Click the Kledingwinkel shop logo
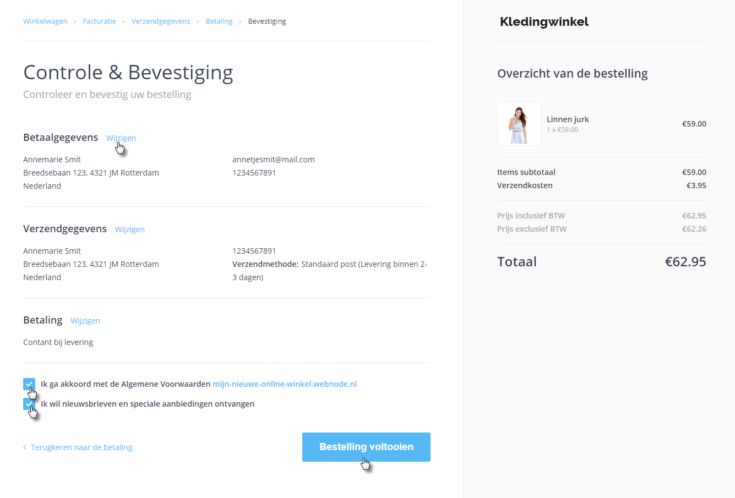The width and height of the screenshot is (735, 498). [x=544, y=22]
